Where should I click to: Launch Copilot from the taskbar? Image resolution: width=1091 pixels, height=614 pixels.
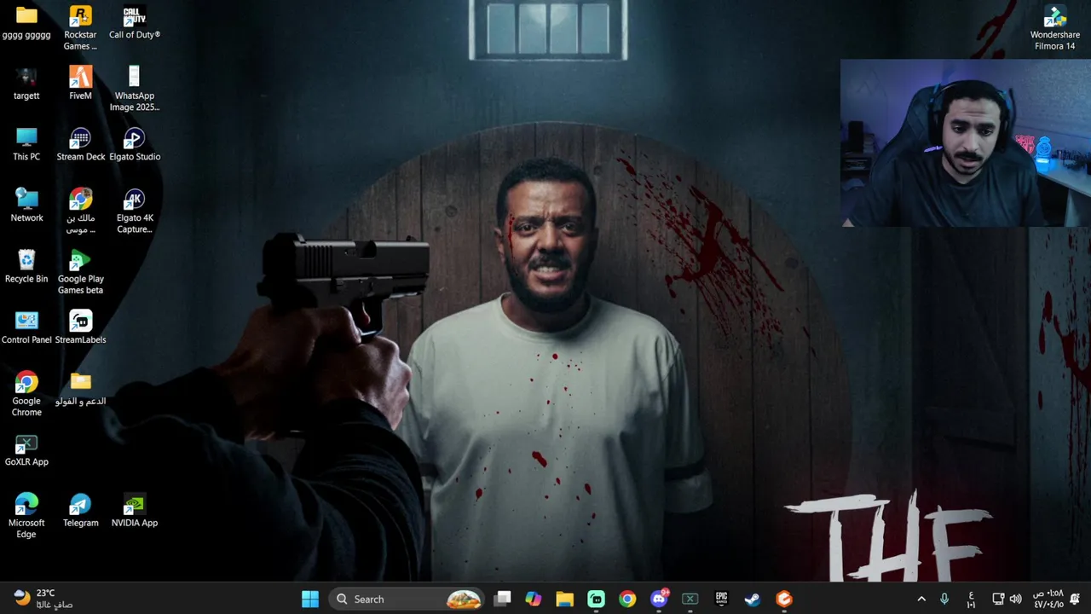click(x=534, y=599)
